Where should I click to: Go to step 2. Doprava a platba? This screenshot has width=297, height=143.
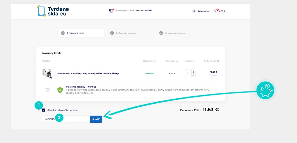[126, 33]
